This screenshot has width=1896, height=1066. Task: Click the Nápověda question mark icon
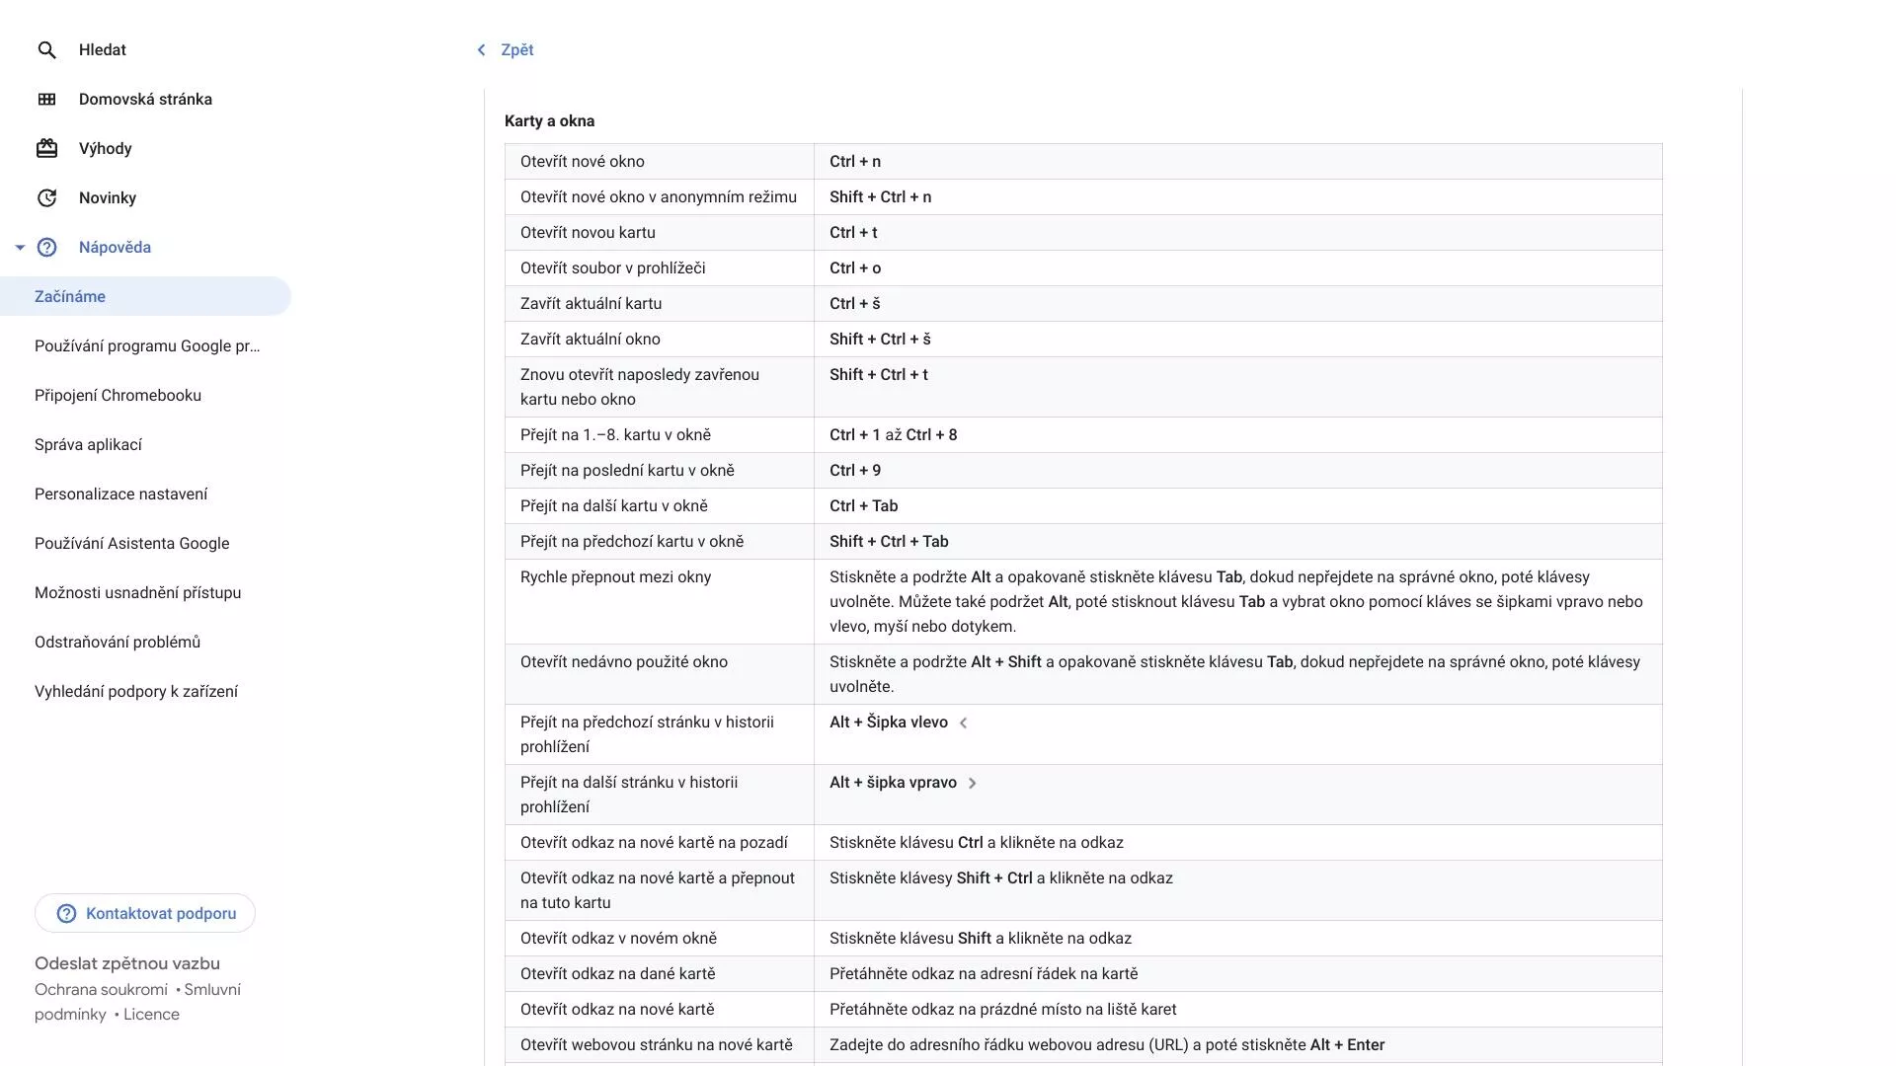pyautogui.click(x=46, y=247)
